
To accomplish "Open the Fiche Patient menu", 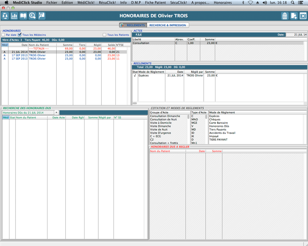I will click(x=155, y=3).
